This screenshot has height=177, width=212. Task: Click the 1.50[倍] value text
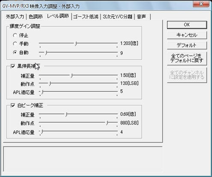128,75
